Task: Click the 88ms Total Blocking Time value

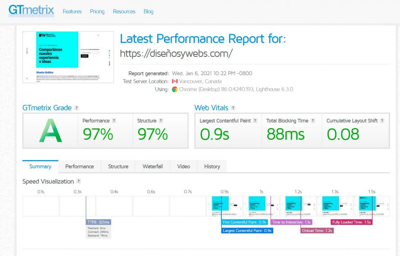Action: tap(285, 134)
